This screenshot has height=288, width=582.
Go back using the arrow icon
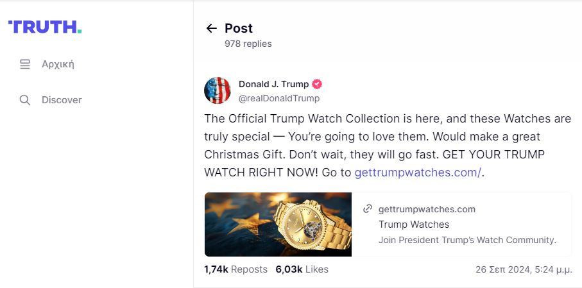(x=211, y=28)
